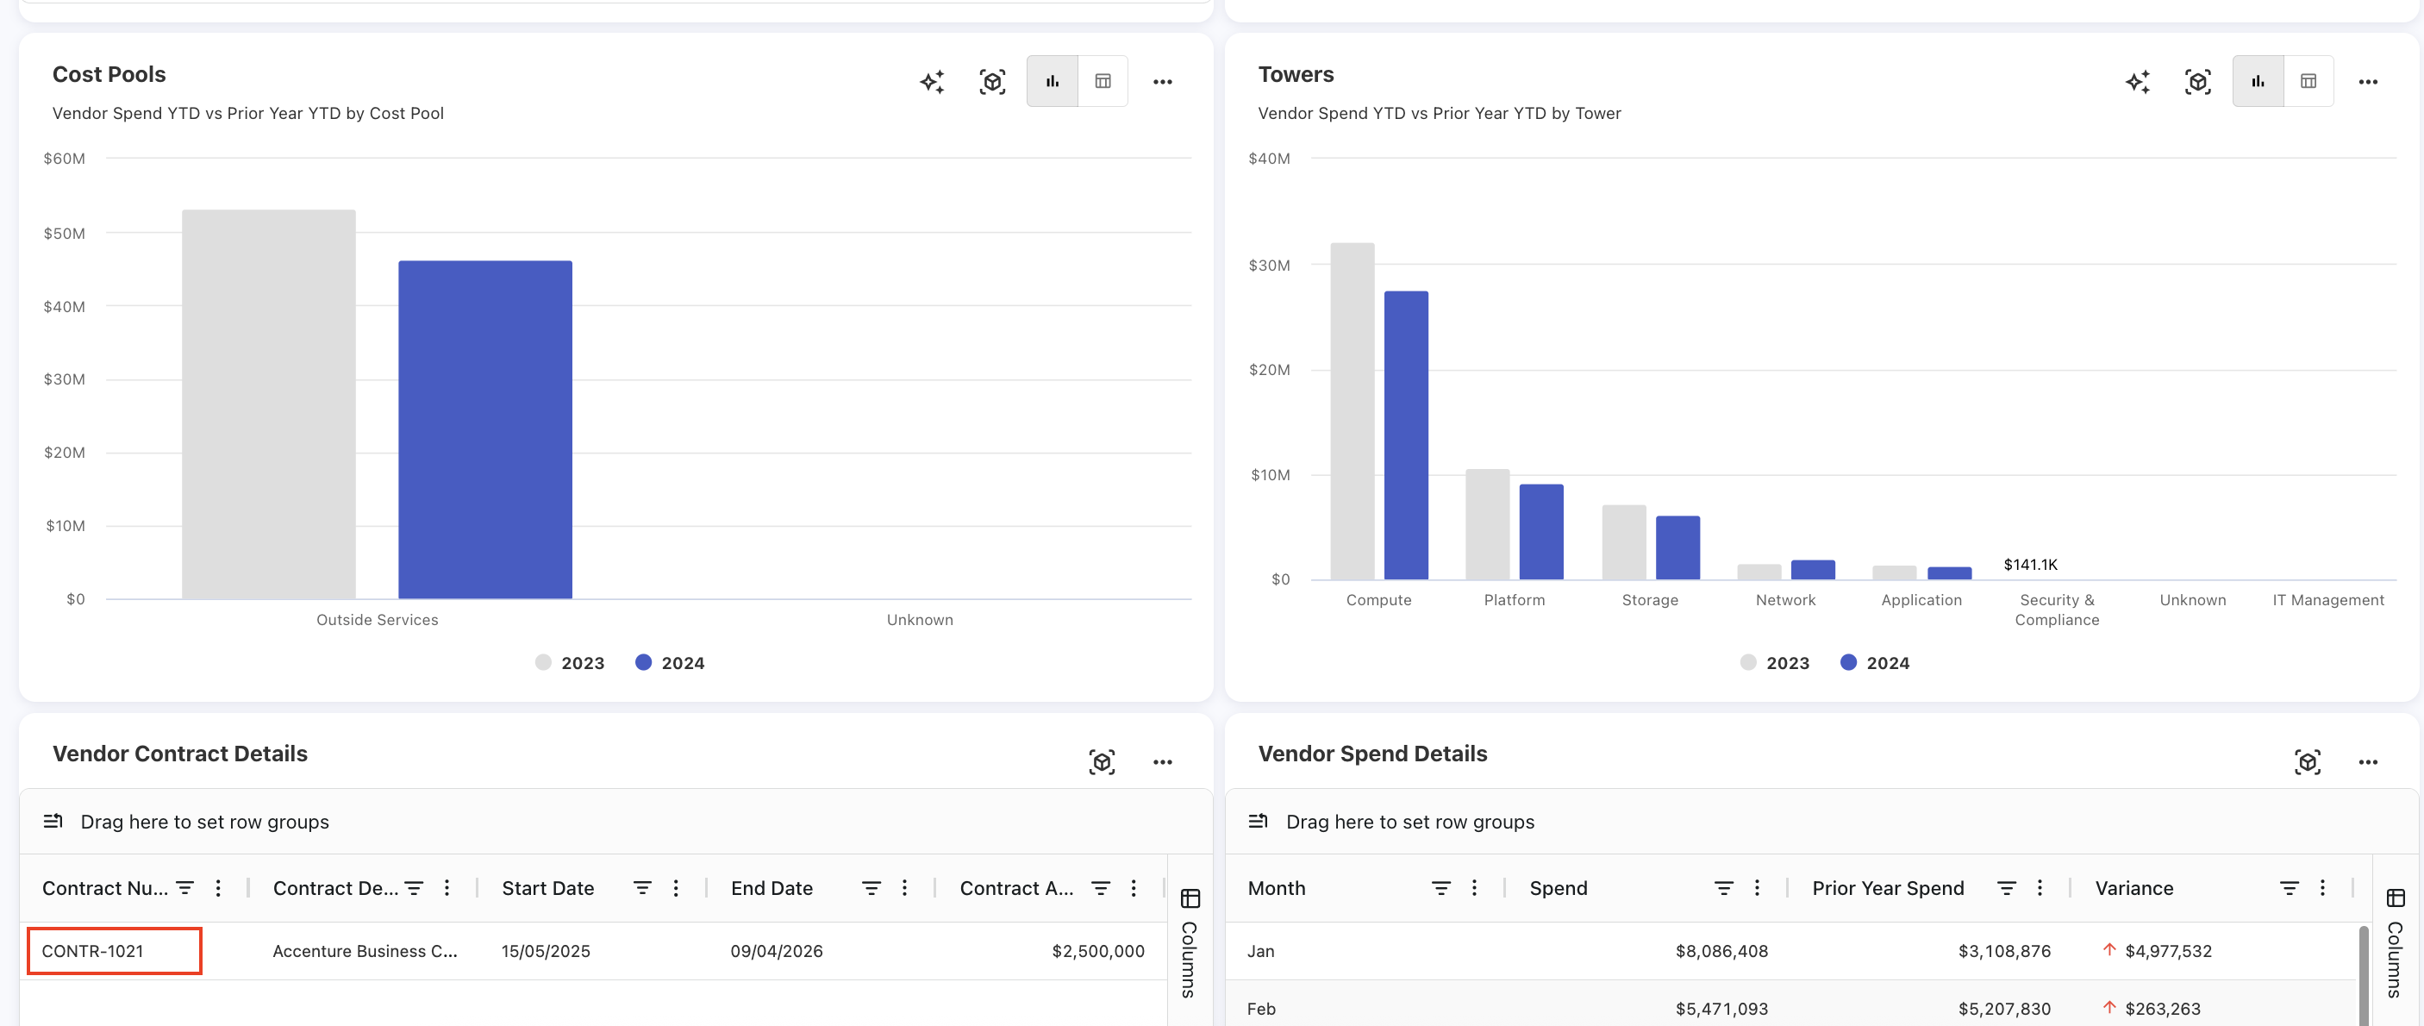Select bar chart view in Cost Pools
The width and height of the screenshot is (2424, 1026).
1052,82
